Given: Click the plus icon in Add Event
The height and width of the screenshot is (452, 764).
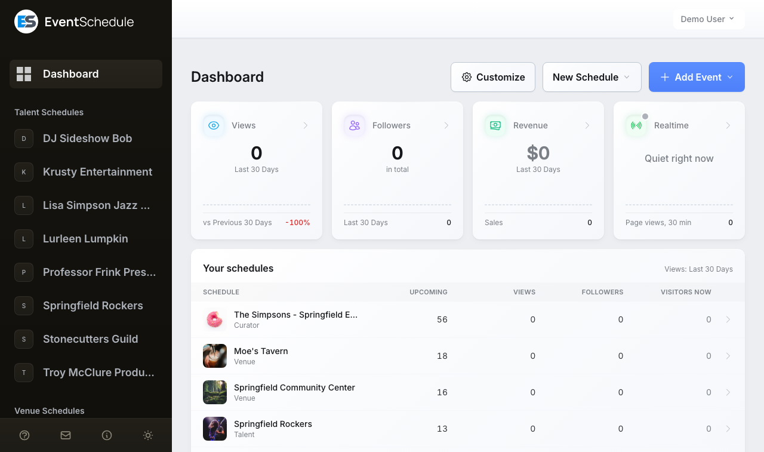Looking at the screenshot, I should pyautogui.click(x=664, y=77).
